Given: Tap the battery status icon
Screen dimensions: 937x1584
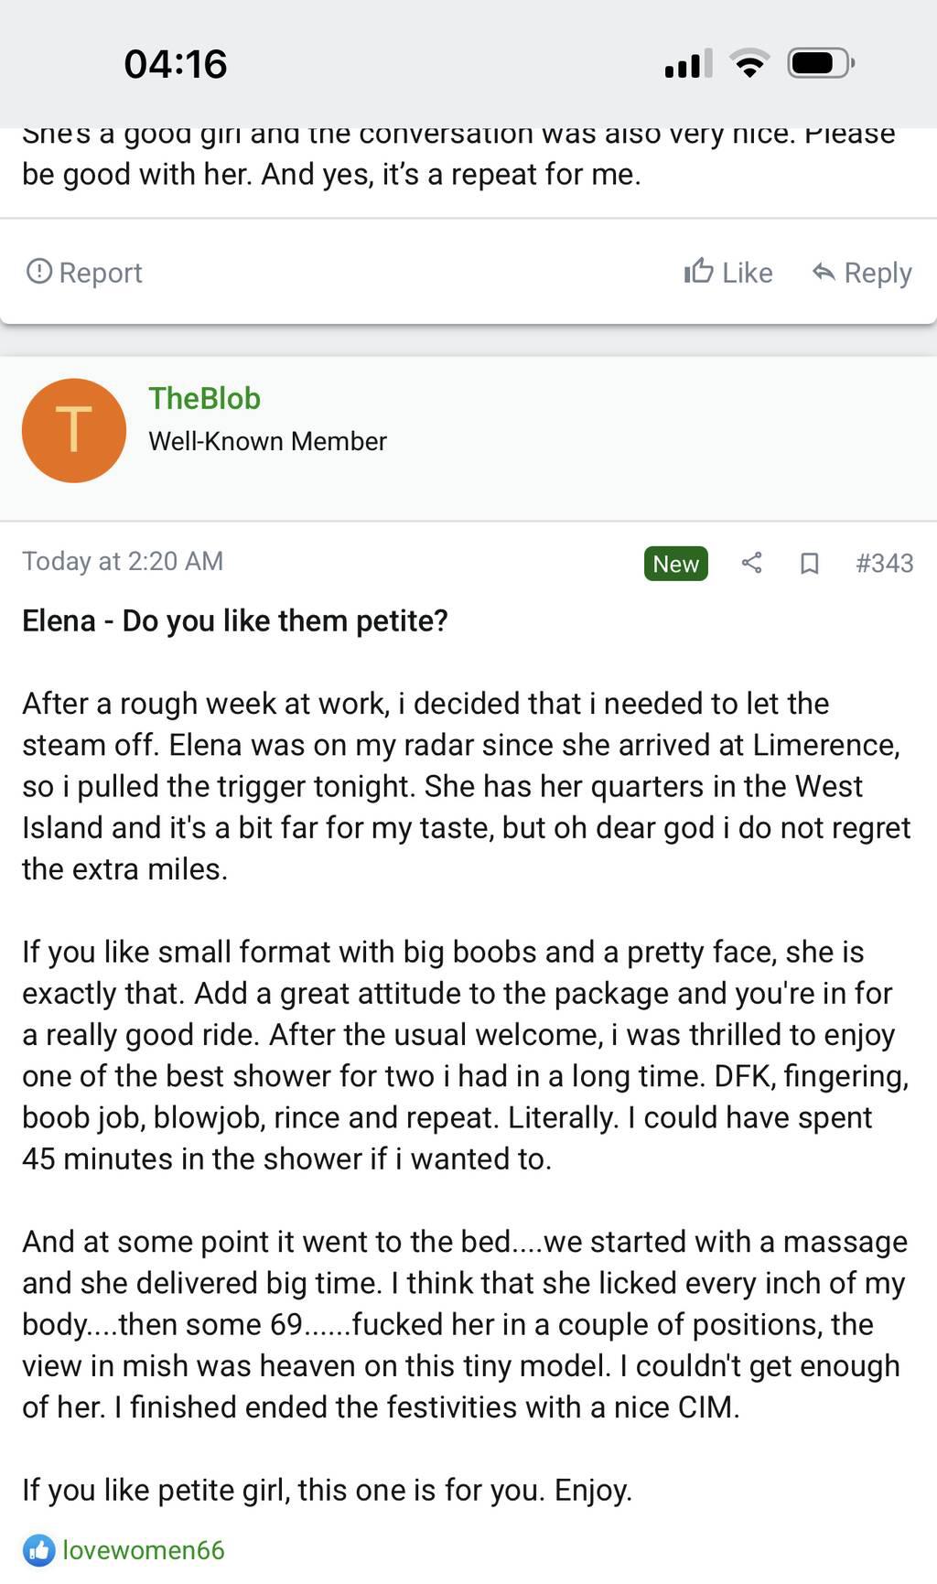Looking at the screenshot, I should click(821, 64).
